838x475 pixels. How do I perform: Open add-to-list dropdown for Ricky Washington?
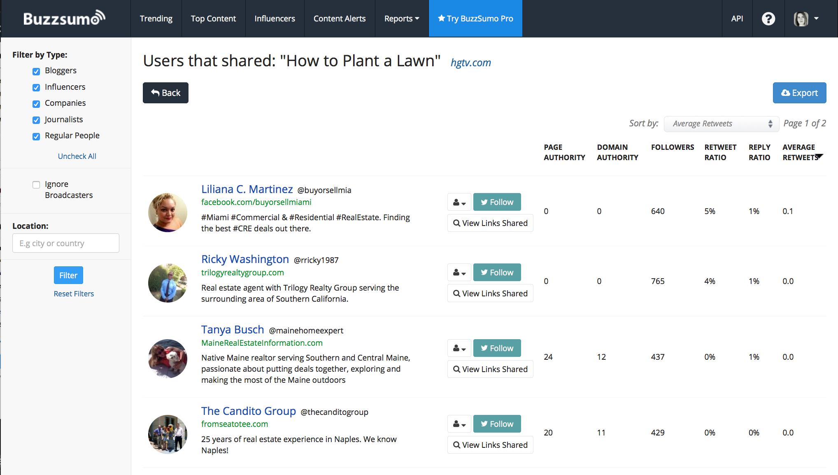459,272
